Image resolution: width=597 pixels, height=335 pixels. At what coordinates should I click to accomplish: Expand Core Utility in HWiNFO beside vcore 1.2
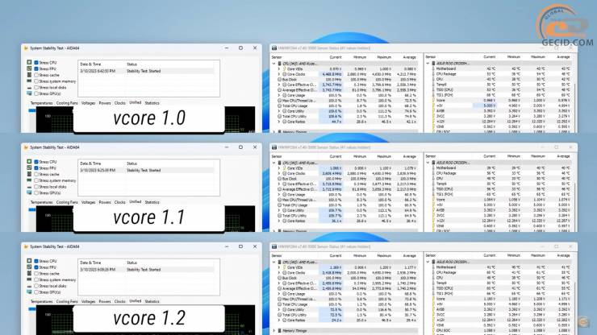point(279,309)
